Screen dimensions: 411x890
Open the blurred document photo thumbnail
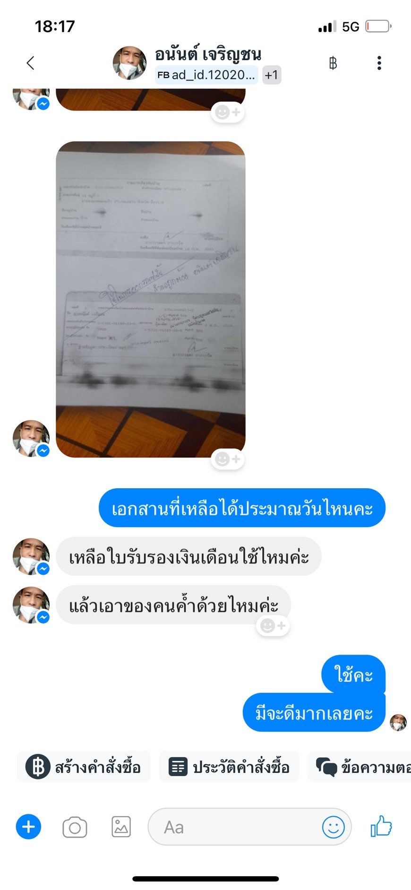[151, 299]
